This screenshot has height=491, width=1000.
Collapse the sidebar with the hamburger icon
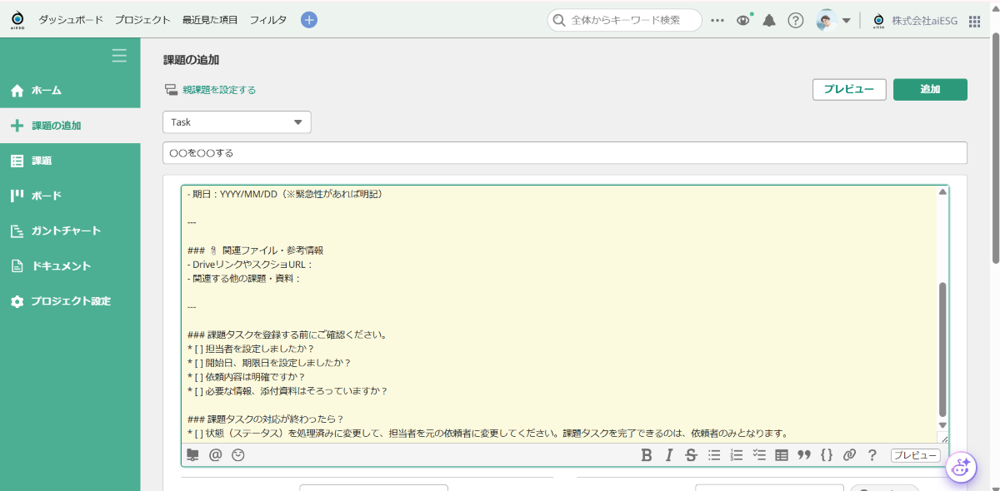(x=119, y=55)
